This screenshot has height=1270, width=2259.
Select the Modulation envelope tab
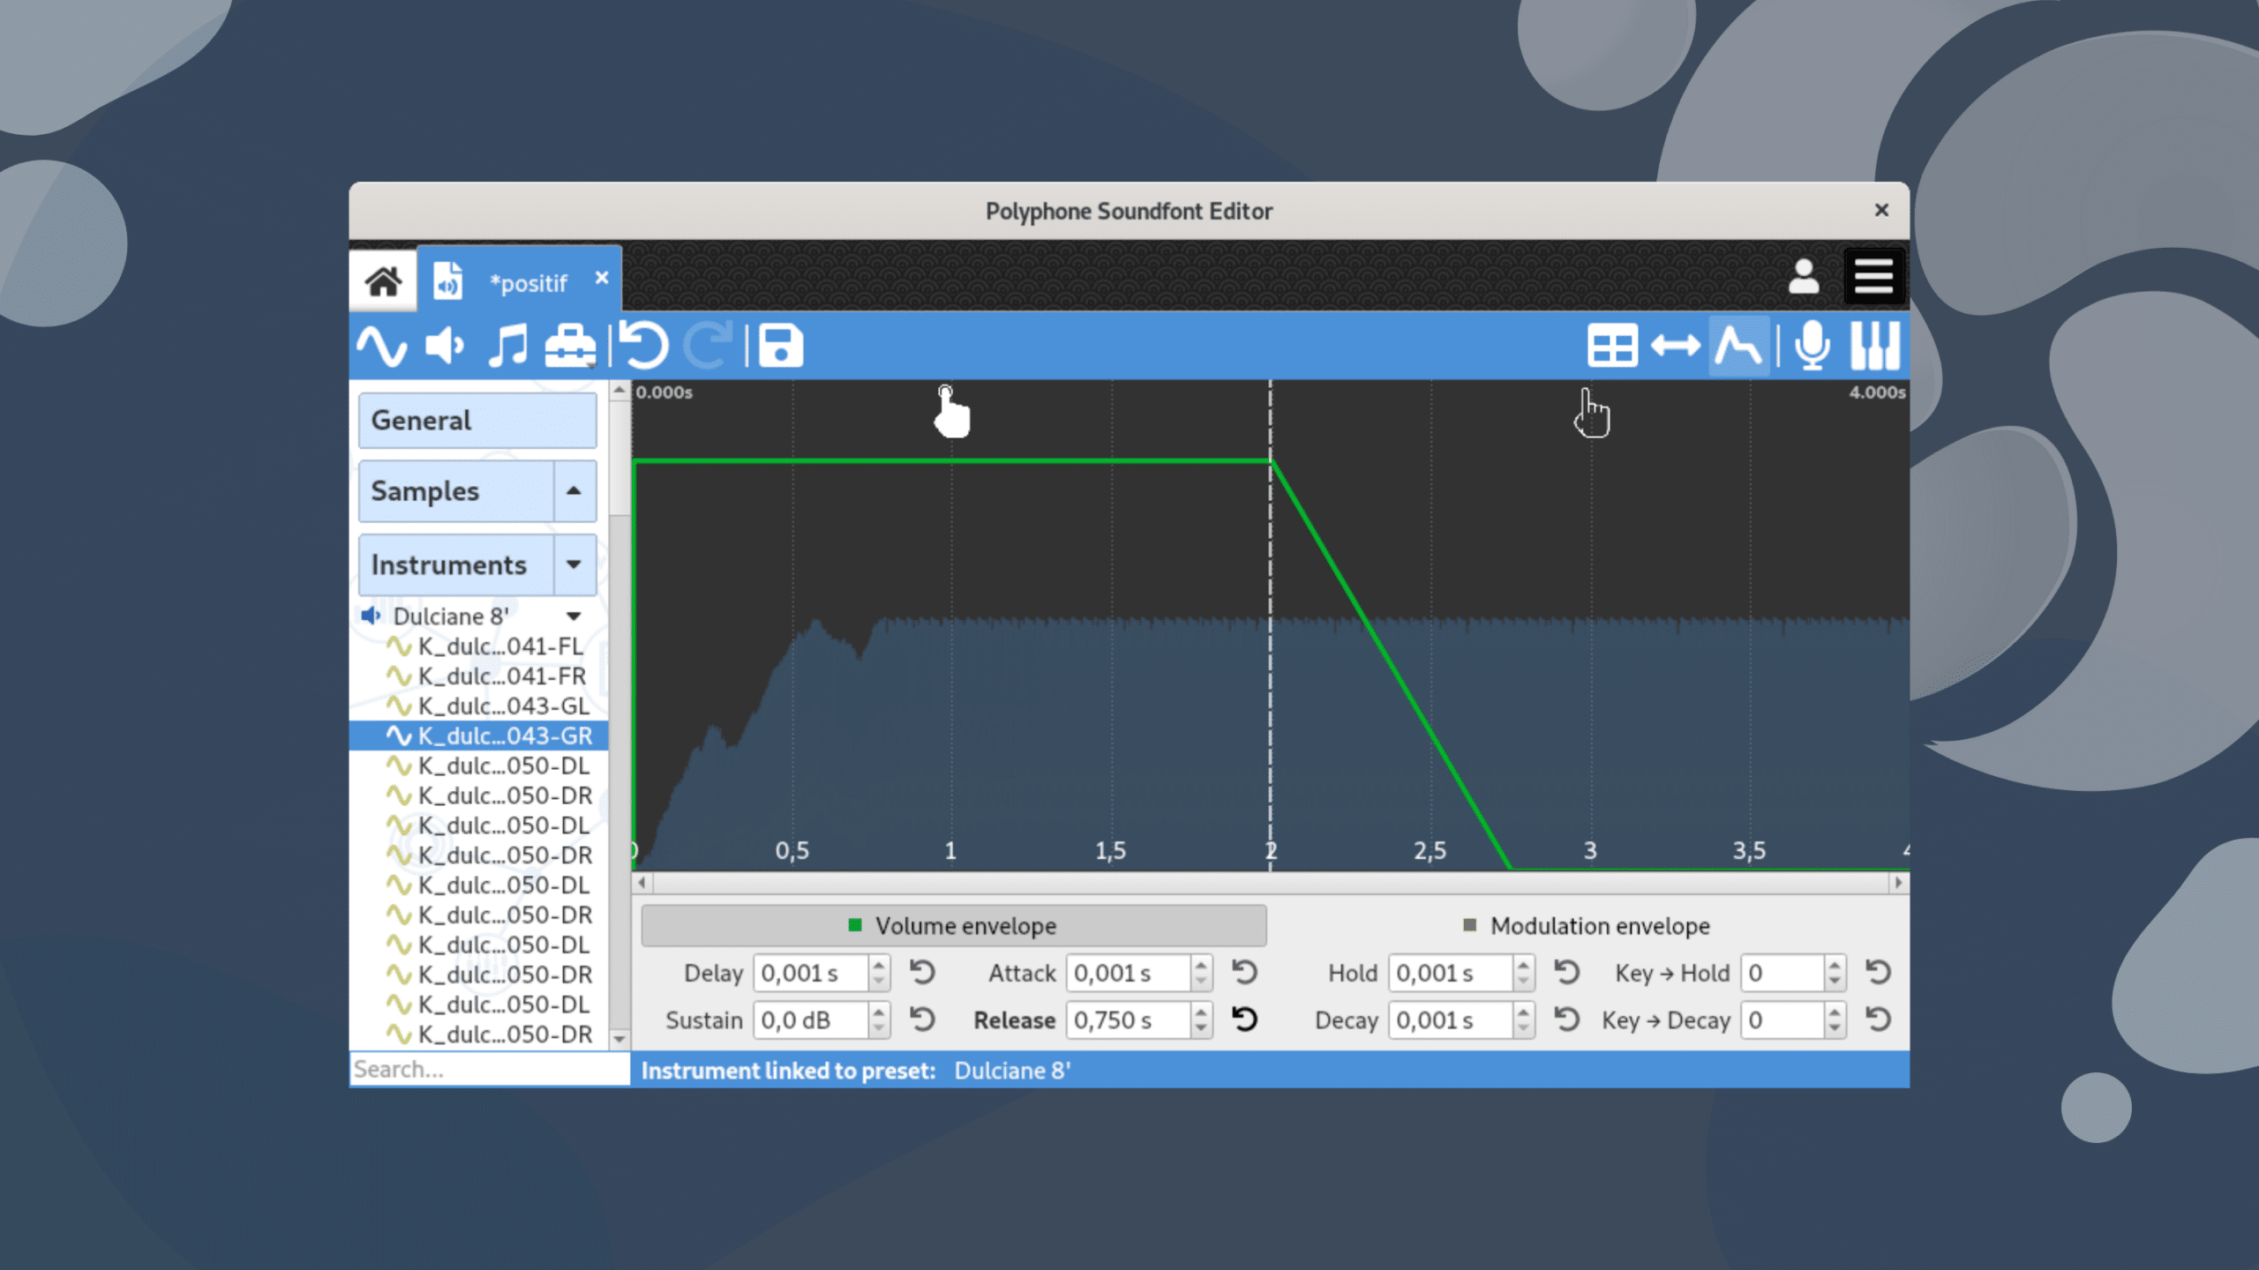[1587, 926]
